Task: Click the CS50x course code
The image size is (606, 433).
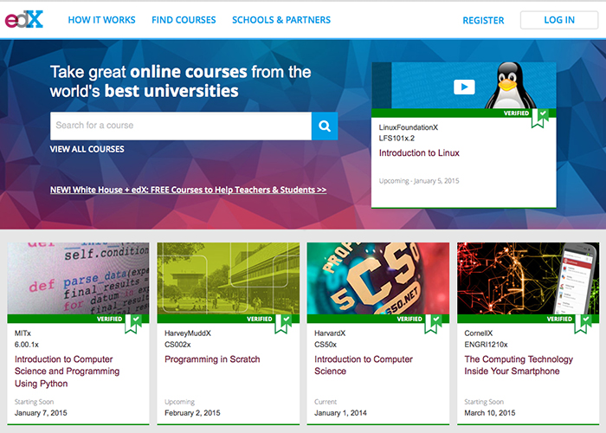Action: click(325, 345)
